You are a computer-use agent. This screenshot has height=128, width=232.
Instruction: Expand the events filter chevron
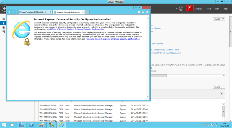pyautogui.click(x=221, y=93)
